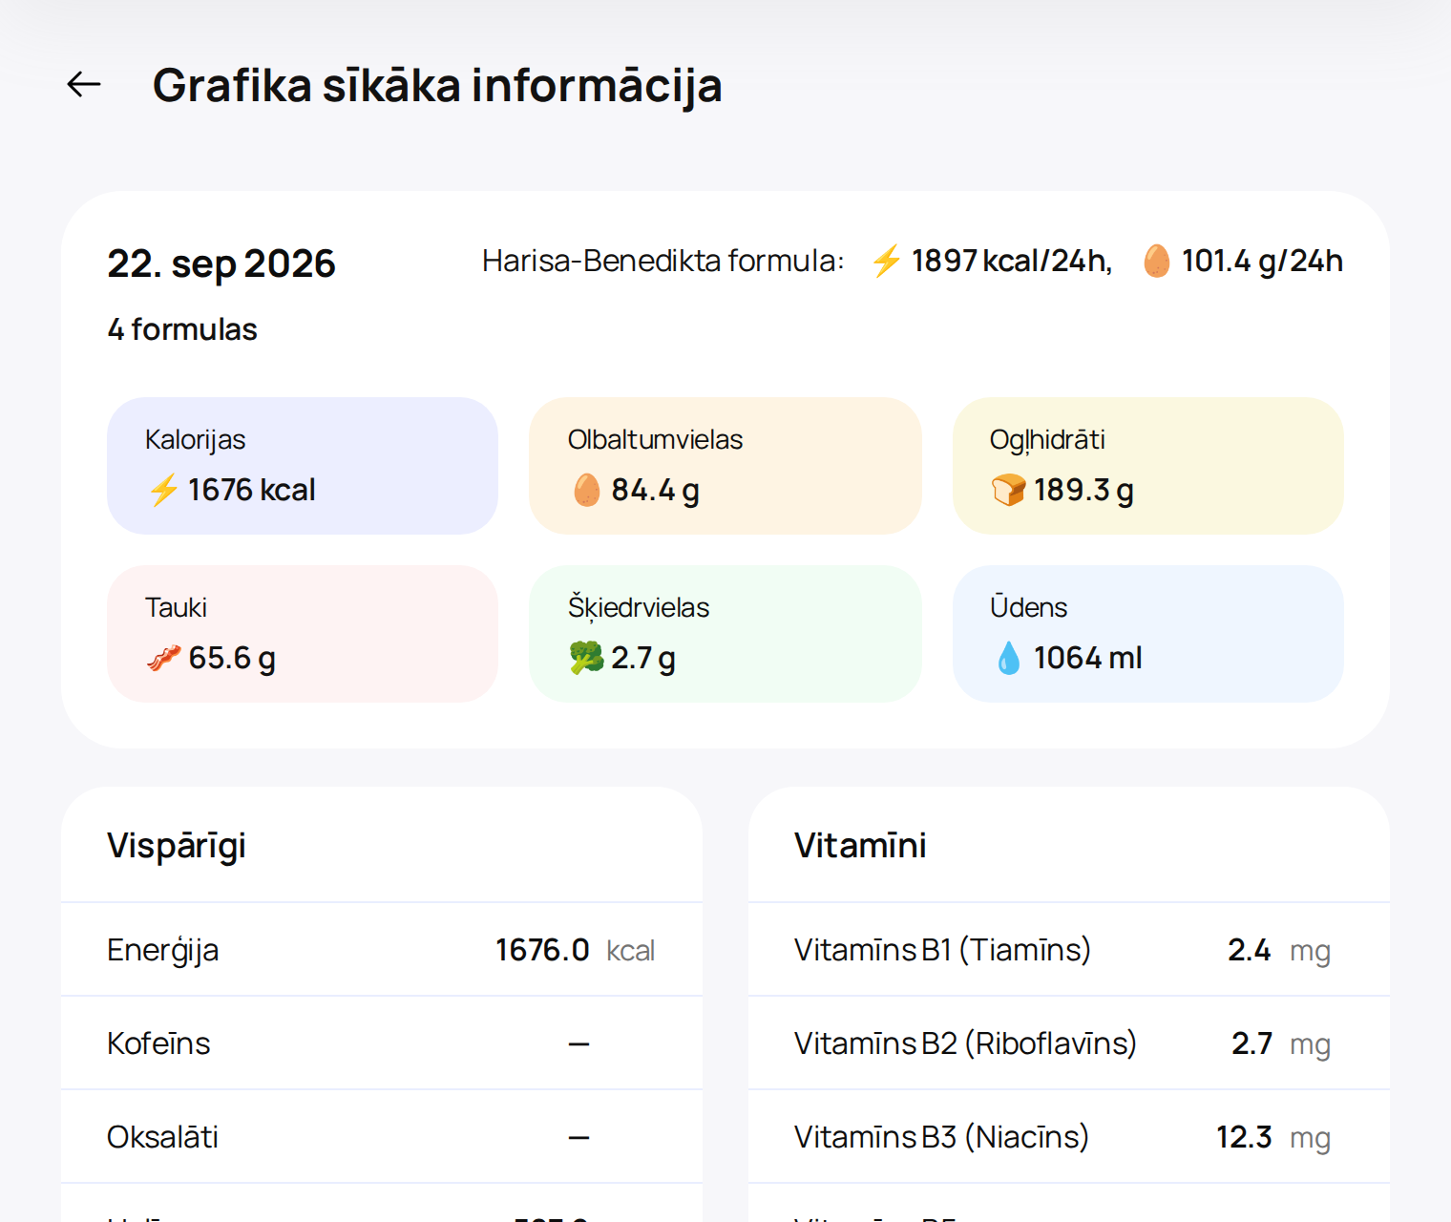The height and width of the screenshot is (1222, 1451).
Task: Click the 1676.0 kcal energy value
Action: 575,950
